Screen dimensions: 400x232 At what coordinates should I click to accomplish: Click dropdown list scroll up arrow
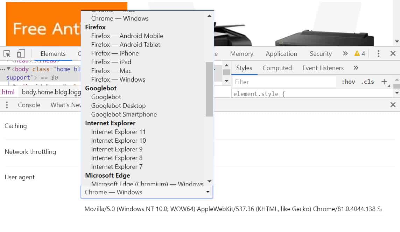click(209, 16)
